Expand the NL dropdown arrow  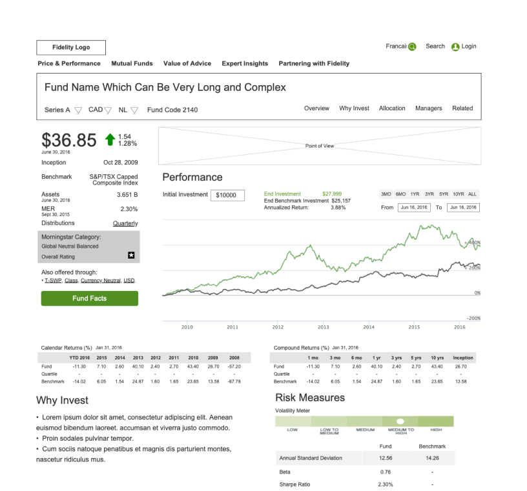click(134, 110)
